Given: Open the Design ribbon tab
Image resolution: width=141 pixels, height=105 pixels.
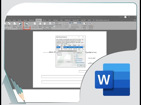Looking at the screenshot, I should (19, 20).
